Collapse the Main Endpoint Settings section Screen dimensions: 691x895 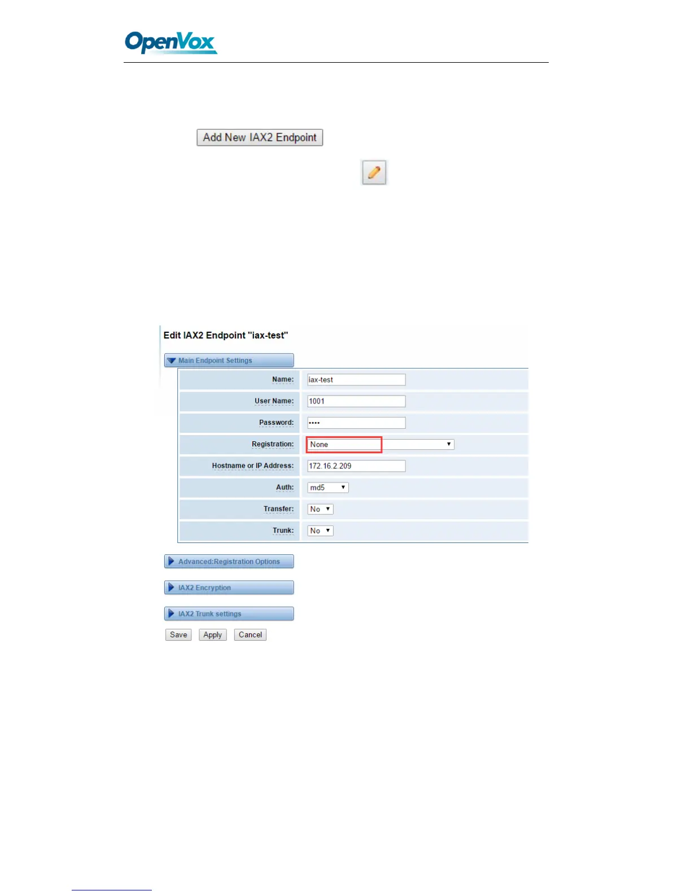(x=229, y=360)
